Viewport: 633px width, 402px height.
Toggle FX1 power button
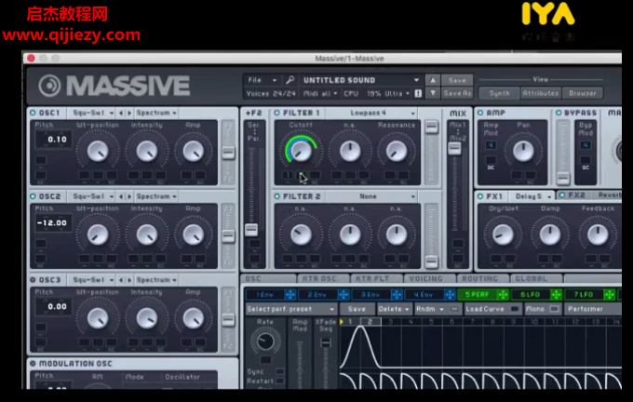point(480,196)
